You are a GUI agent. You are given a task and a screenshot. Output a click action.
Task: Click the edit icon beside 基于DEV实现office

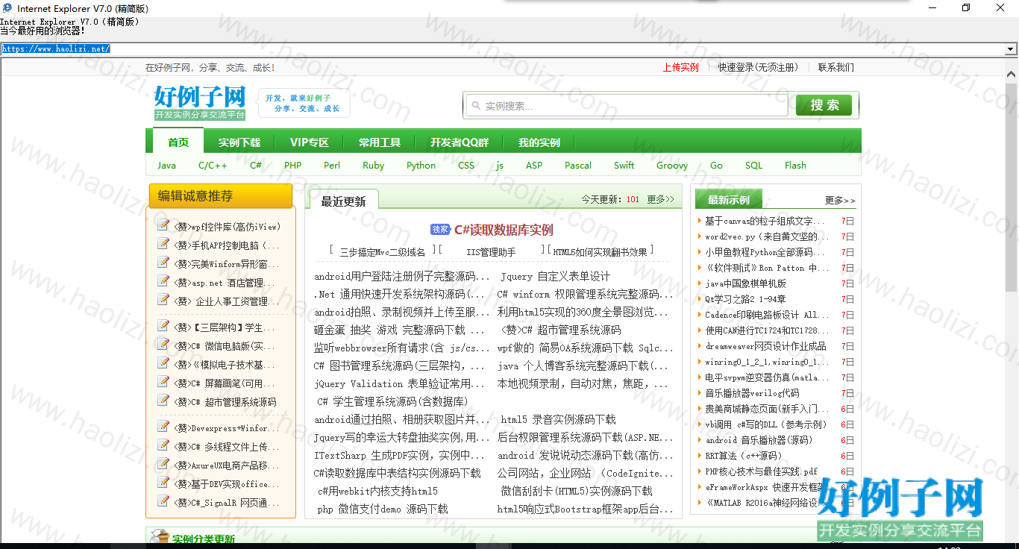(x=163, y=482)
